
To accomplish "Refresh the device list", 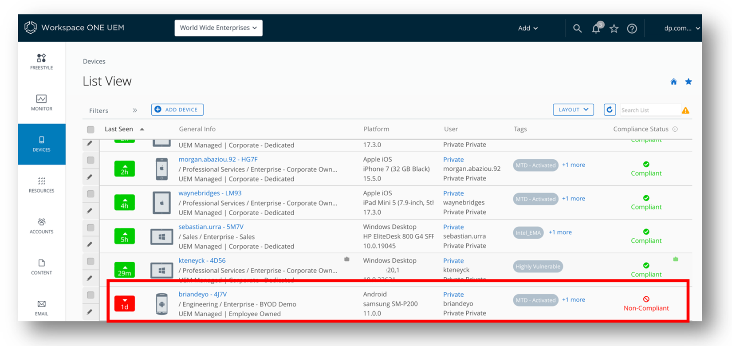I will coord(610,110).
